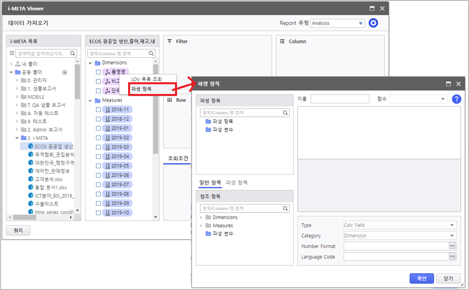
Task: Click the plus icon beside 공용 폴더
Action: pos(64,72)
